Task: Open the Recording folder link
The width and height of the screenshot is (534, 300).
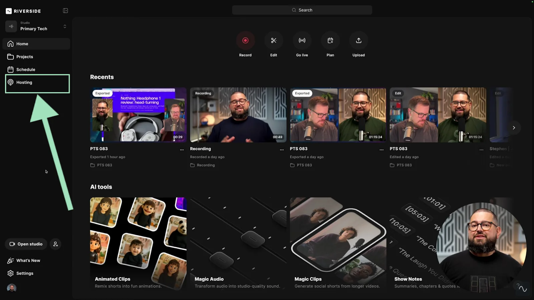Action: 203,165
